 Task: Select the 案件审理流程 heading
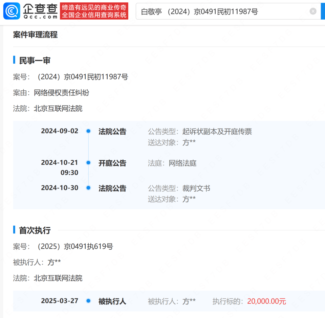click(x=35, y=35)
